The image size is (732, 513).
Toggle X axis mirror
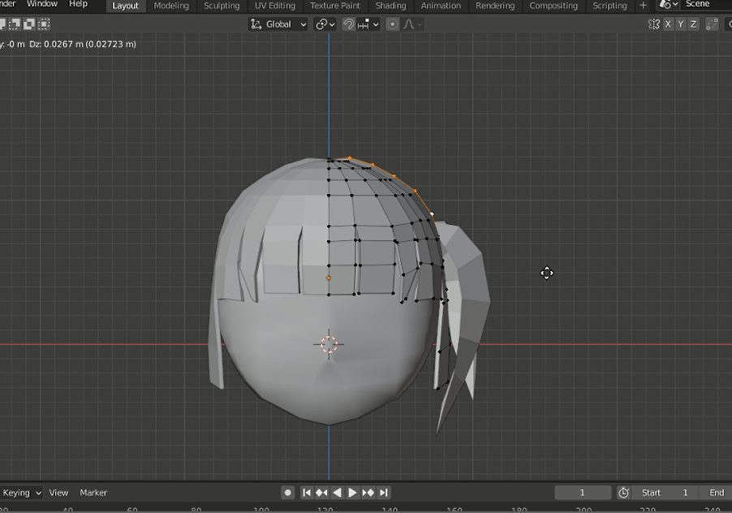pyautogui.click(x=668, y=24)
